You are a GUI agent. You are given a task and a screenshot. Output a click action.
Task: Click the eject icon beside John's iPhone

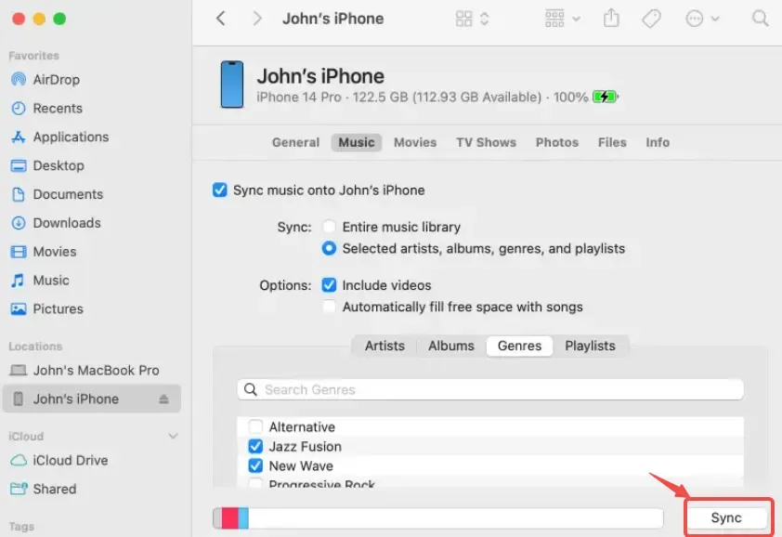click(164, 399)
